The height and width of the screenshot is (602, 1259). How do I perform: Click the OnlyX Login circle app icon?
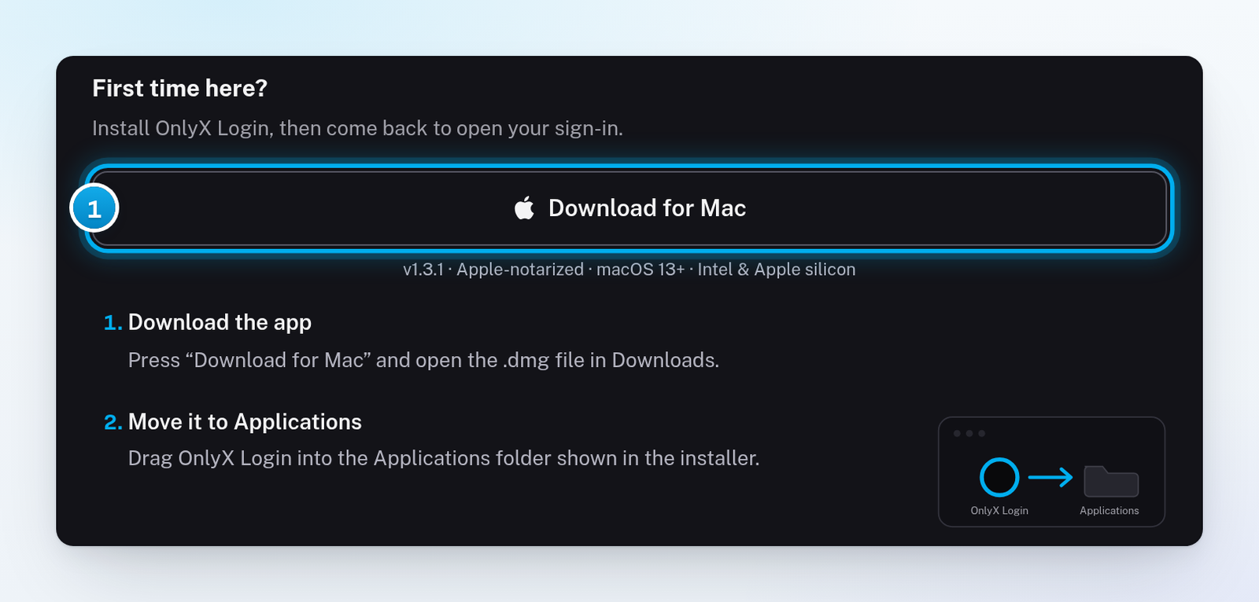click(999, 477)
